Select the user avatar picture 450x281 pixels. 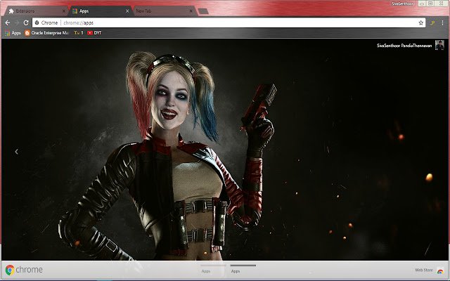coord(439,45)
